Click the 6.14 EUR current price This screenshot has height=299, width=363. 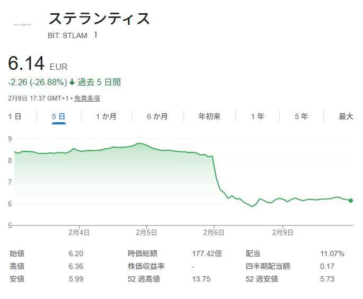pos(26,64)
